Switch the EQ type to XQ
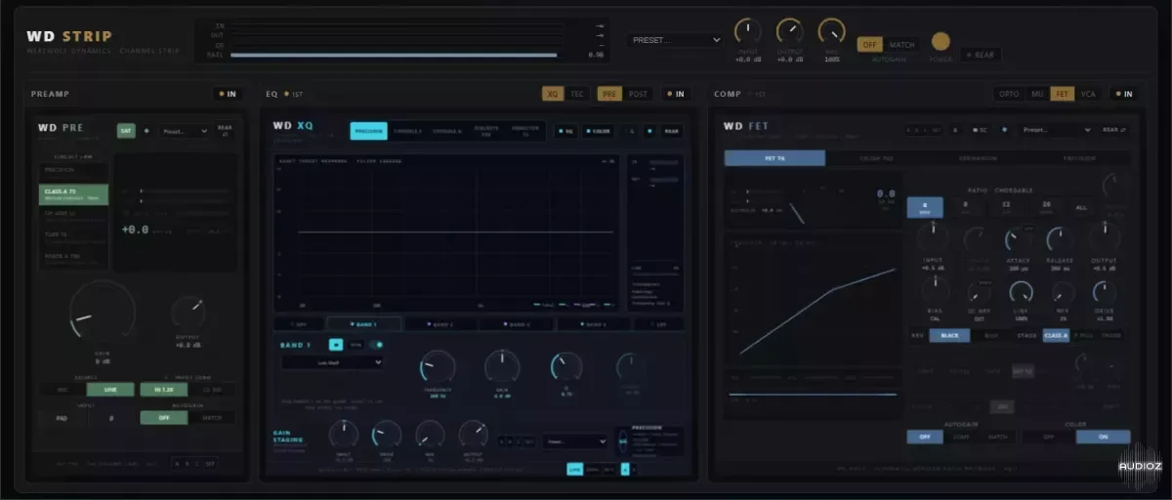 coord(553,94)
